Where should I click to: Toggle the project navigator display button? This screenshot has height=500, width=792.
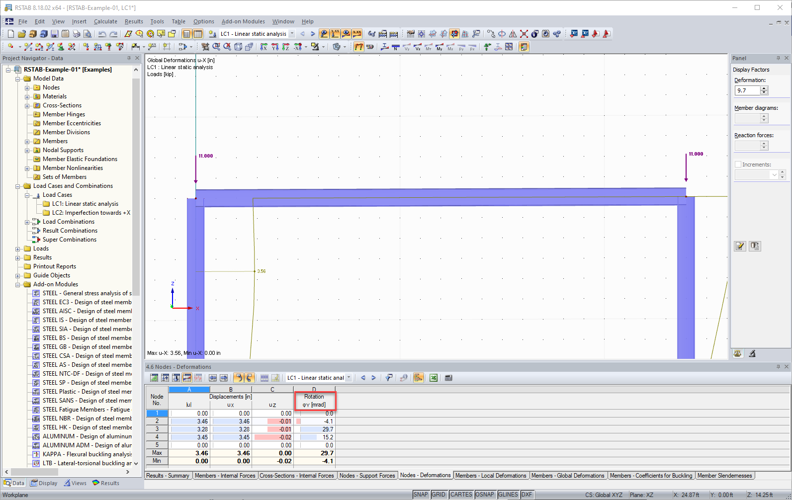pos(186,34)
